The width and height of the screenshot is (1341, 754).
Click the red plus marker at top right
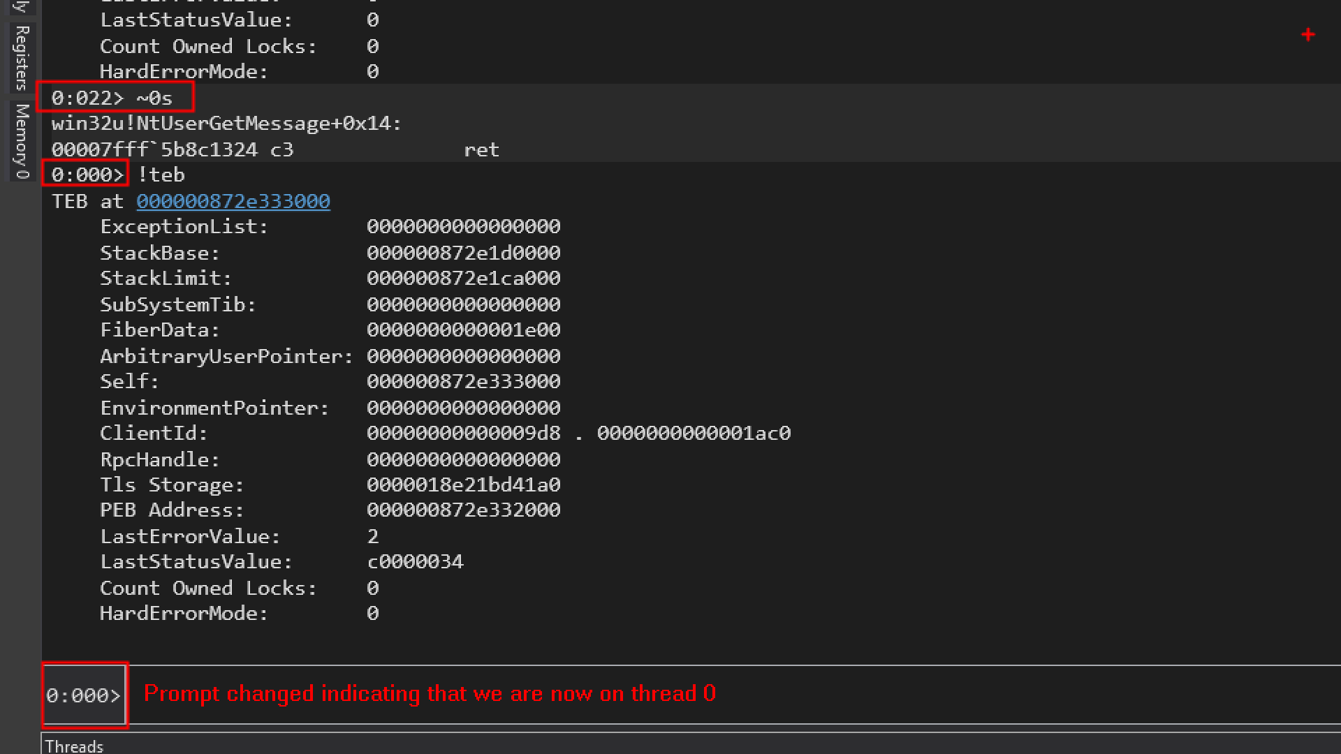click(1308, 35)
